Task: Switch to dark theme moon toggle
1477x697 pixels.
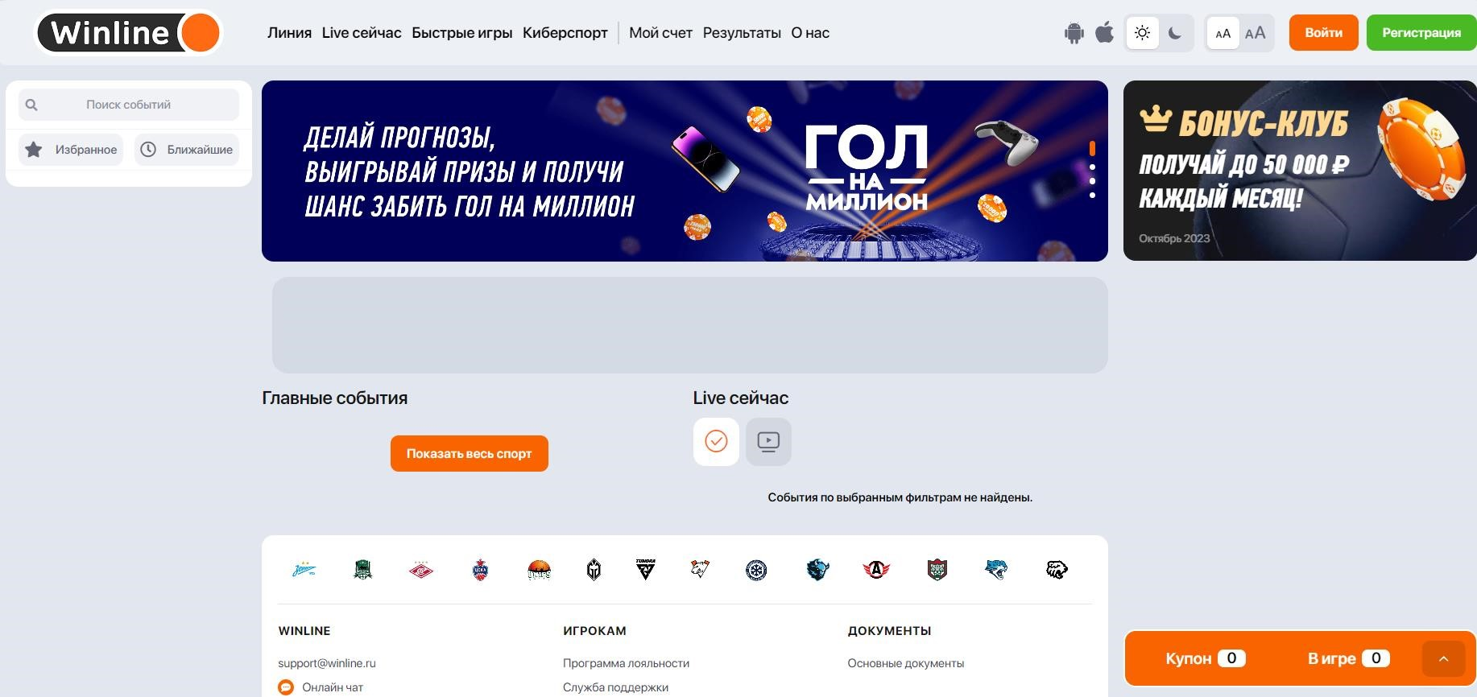Action: 1175,33
